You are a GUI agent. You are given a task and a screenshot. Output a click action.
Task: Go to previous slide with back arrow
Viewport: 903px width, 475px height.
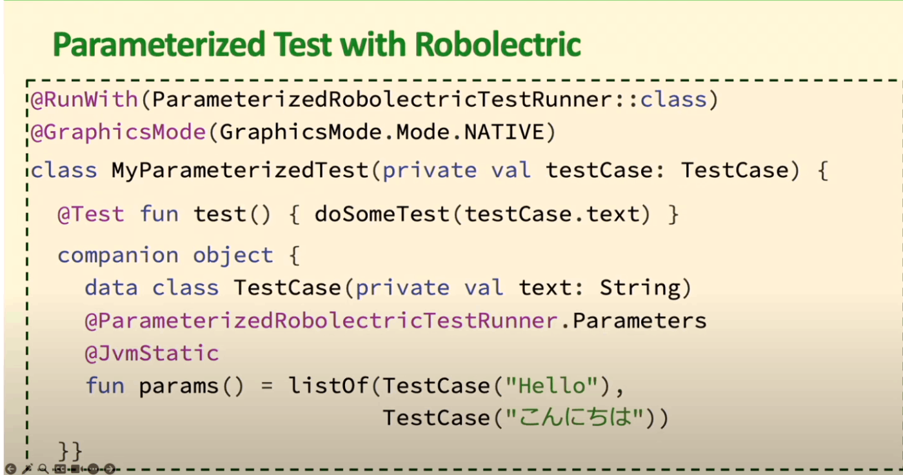[11, 469]
